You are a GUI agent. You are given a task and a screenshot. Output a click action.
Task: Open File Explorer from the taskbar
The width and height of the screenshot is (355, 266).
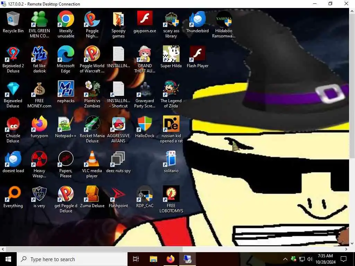pyautogui.click(x=153, y=259)
